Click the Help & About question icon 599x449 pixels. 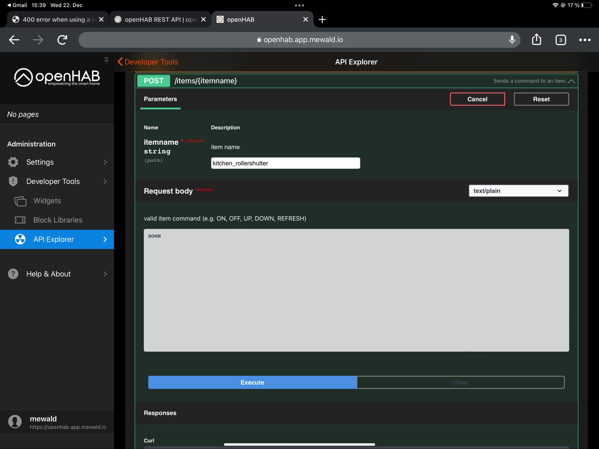pyautogui.click(x=13, y=274)
